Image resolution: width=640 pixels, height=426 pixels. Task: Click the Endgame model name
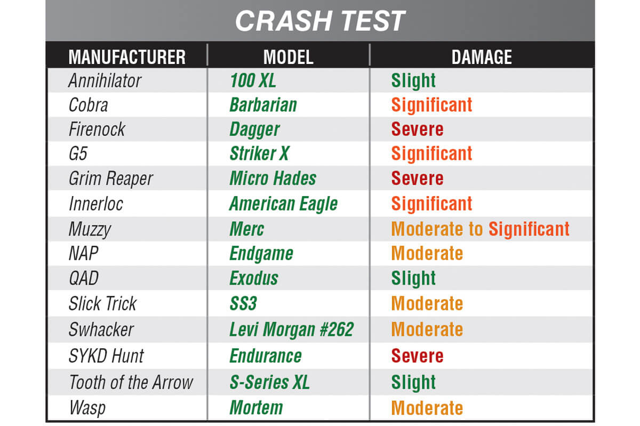pos(261,254)
